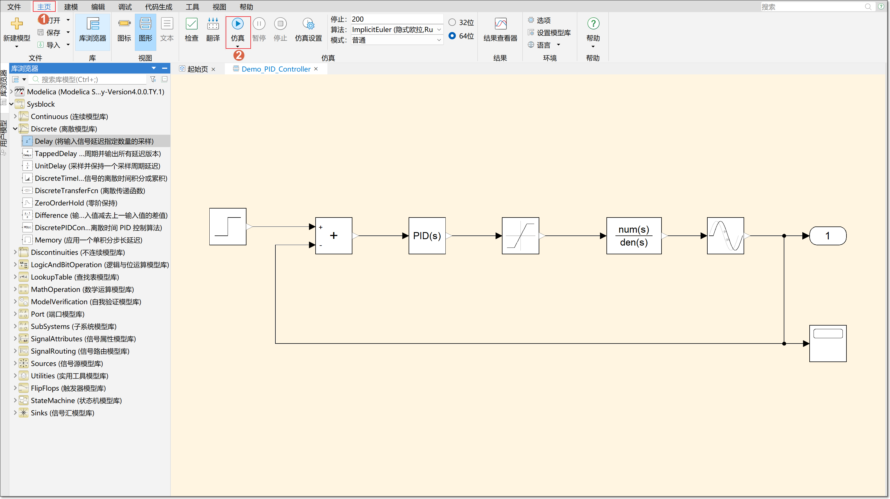Collapse the Discrete (离散模型库) tree node
Viewport: 890px width, 499px height.
(x=15, y=129)
